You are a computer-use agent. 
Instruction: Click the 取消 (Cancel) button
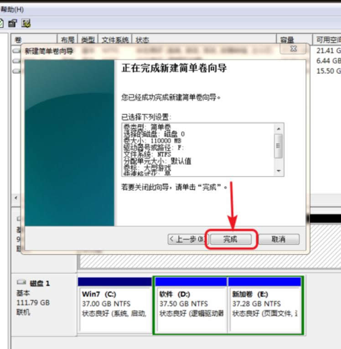click(279, 239)
